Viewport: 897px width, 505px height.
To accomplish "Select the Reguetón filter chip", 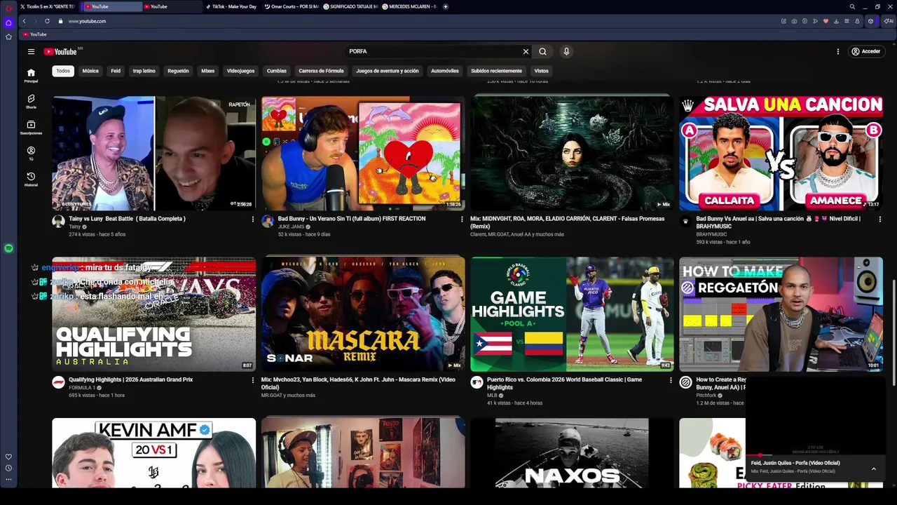I will click(178, 71).
